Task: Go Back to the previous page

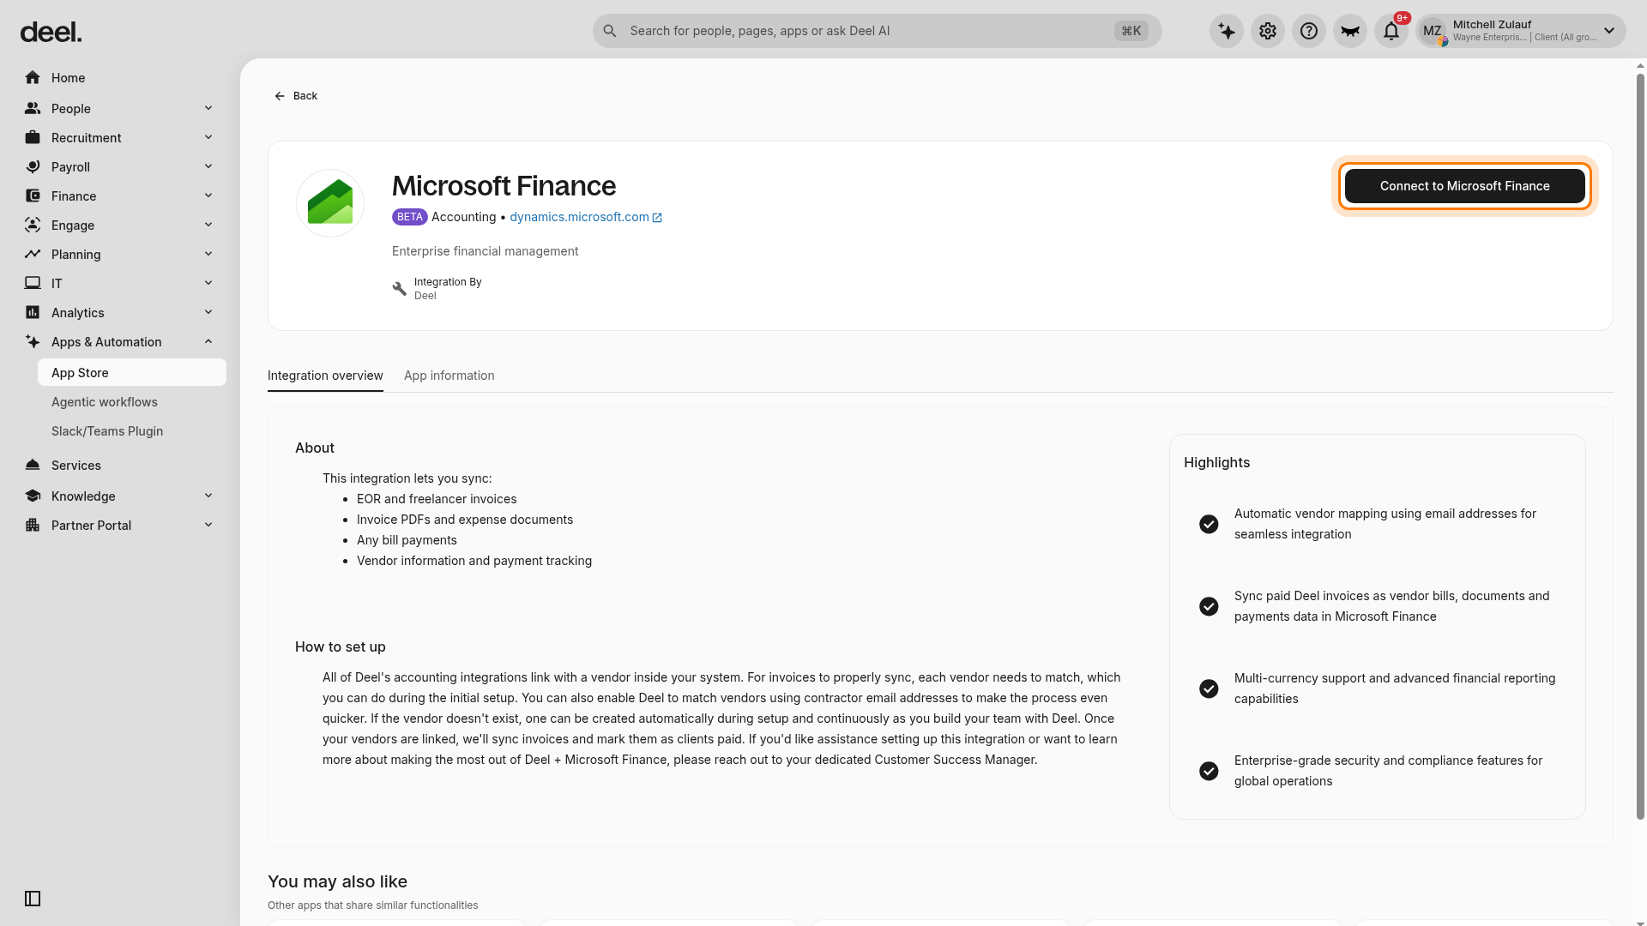Action: click(x=296, y=96)
